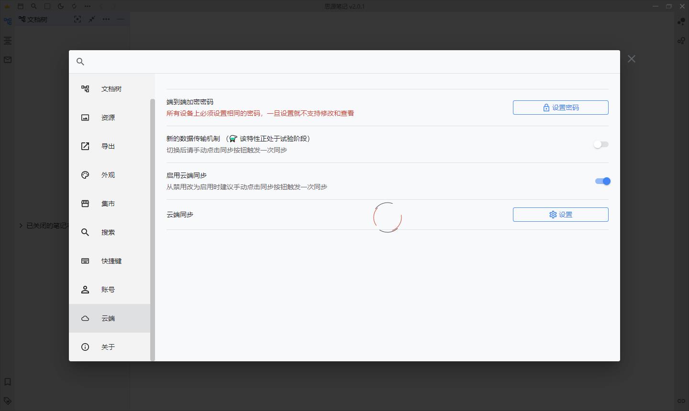Image resolution: width=689 pixels, height=411 pixels.
Task: Open the bookmark icon at bottom left
Action: point(7,382)
